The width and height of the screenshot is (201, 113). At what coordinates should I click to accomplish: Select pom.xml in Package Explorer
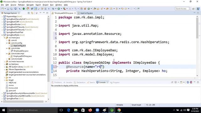[12, 91]
